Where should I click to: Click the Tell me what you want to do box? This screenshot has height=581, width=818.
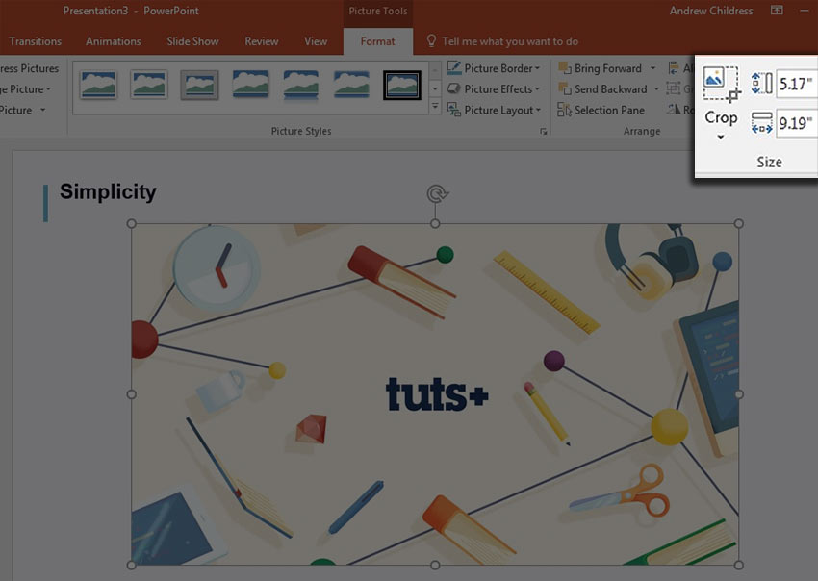[510, 41]
